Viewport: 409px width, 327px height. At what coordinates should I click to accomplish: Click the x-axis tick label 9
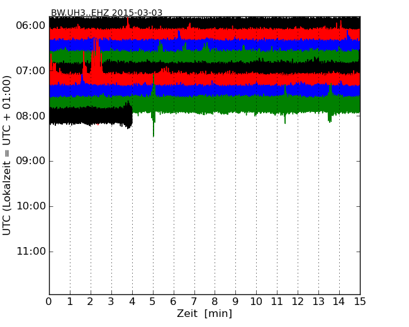pyautogui.click(x=235, y=302)
